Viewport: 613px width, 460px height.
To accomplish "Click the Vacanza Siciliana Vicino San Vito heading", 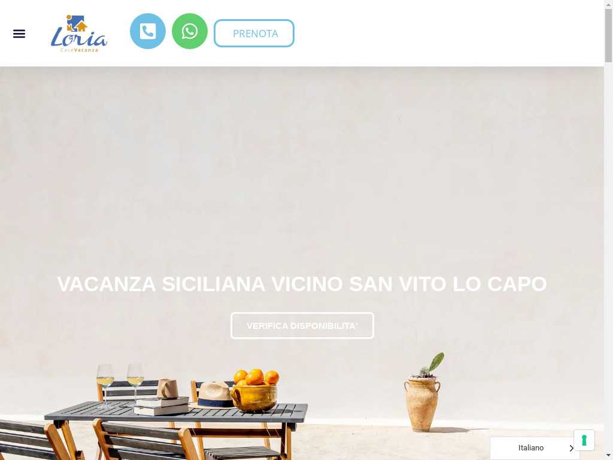I will pyautogui.click(x=302, y=283).
